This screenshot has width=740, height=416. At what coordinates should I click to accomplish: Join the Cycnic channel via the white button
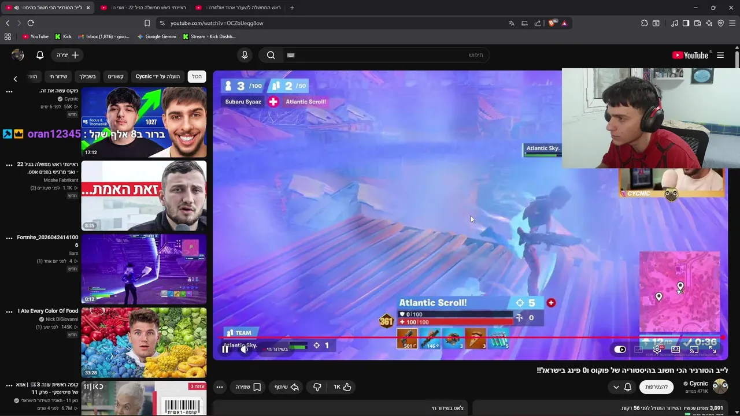(x=657, y=387)
